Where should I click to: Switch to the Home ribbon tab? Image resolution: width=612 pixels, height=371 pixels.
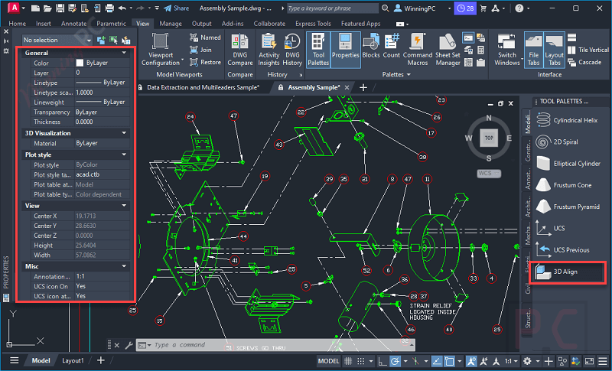point(17,24)
